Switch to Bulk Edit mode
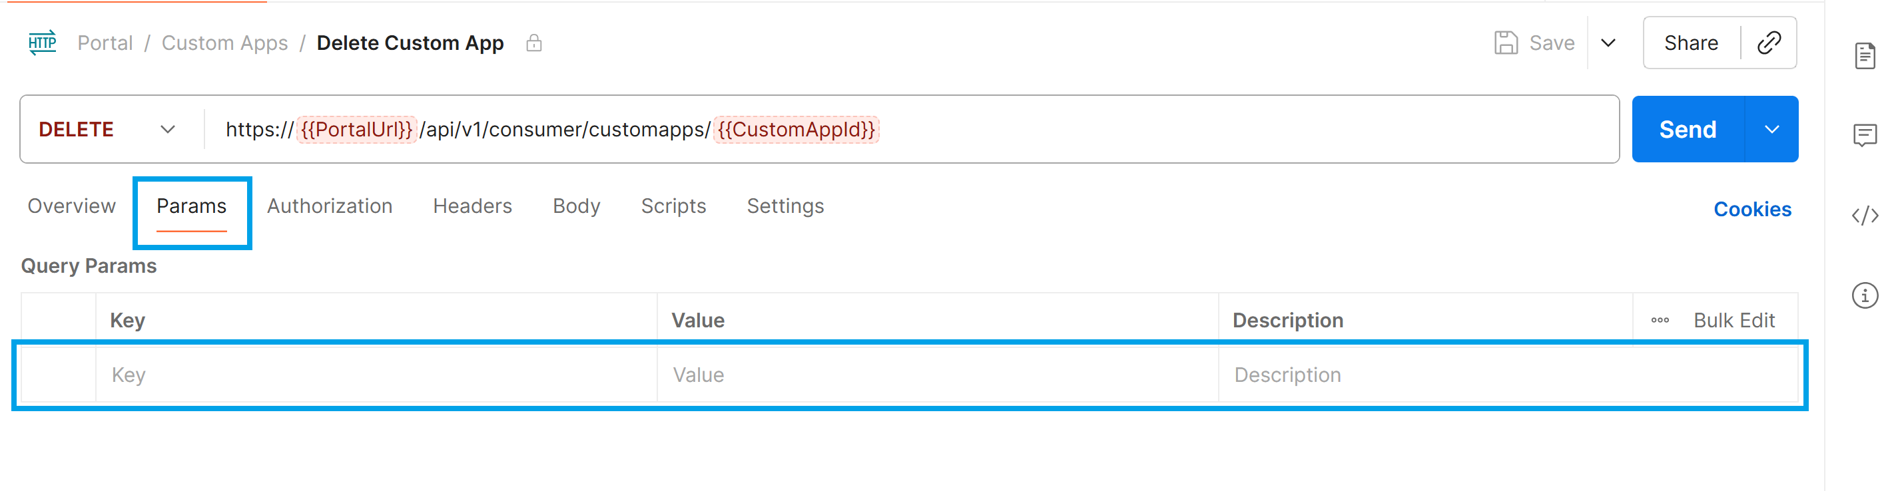Screen dimensions: 1896x491 pyautogui.click(x=1734, y=320)
